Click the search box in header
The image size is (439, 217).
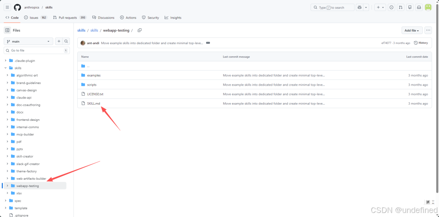(333, 8)
